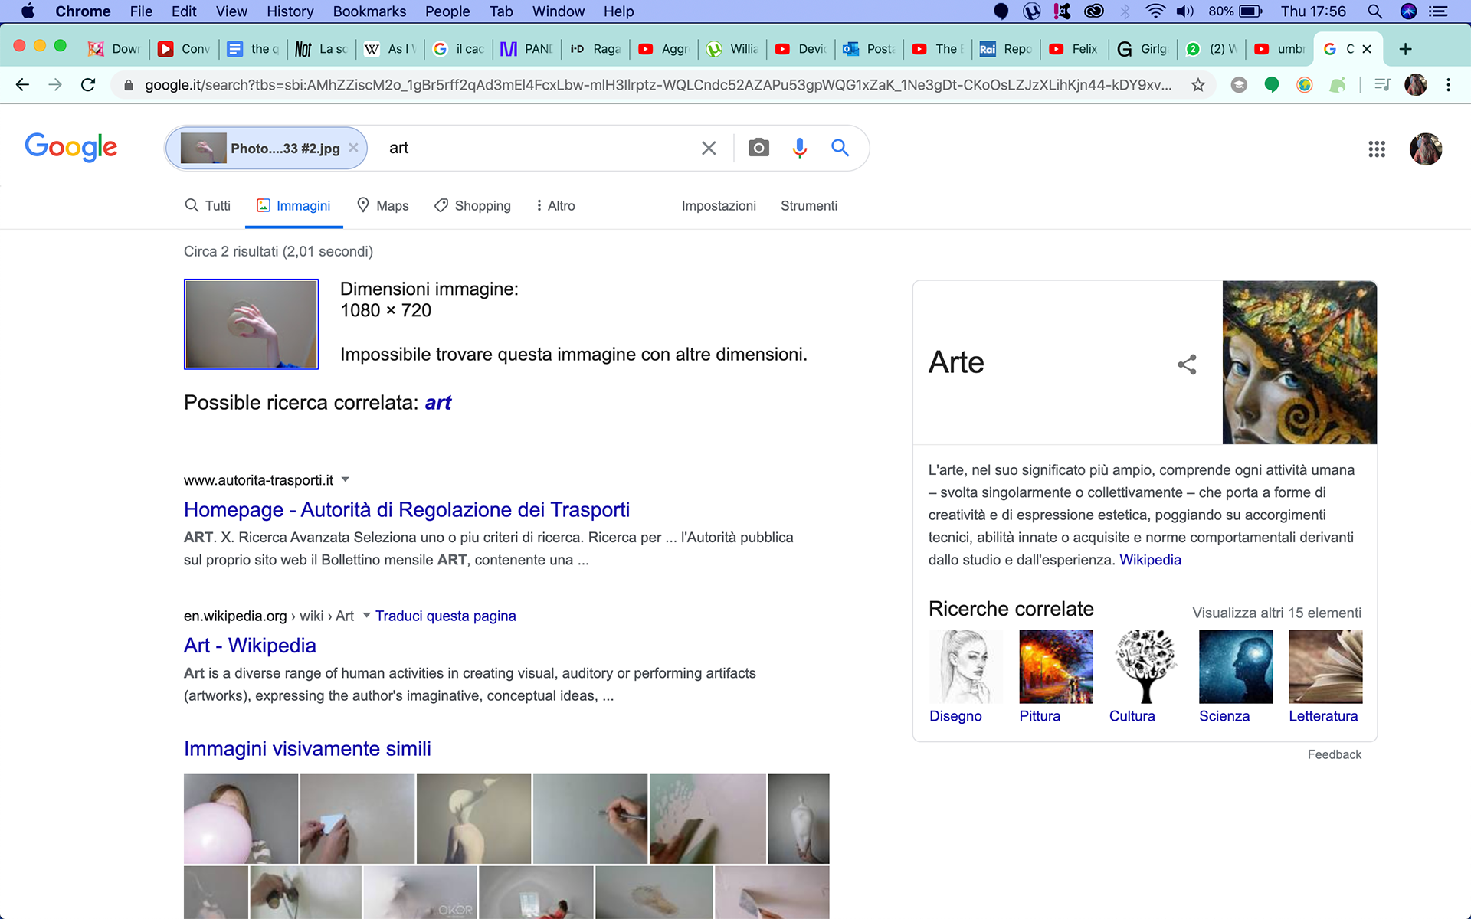The height and width of the screenshot is (919, 1471).
Task: Submit search with the magnifier icon
Action: pos(840,148)
